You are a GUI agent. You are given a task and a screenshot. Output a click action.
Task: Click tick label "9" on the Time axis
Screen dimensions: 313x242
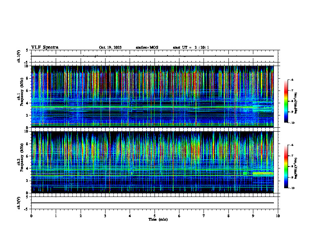(253, 216)
